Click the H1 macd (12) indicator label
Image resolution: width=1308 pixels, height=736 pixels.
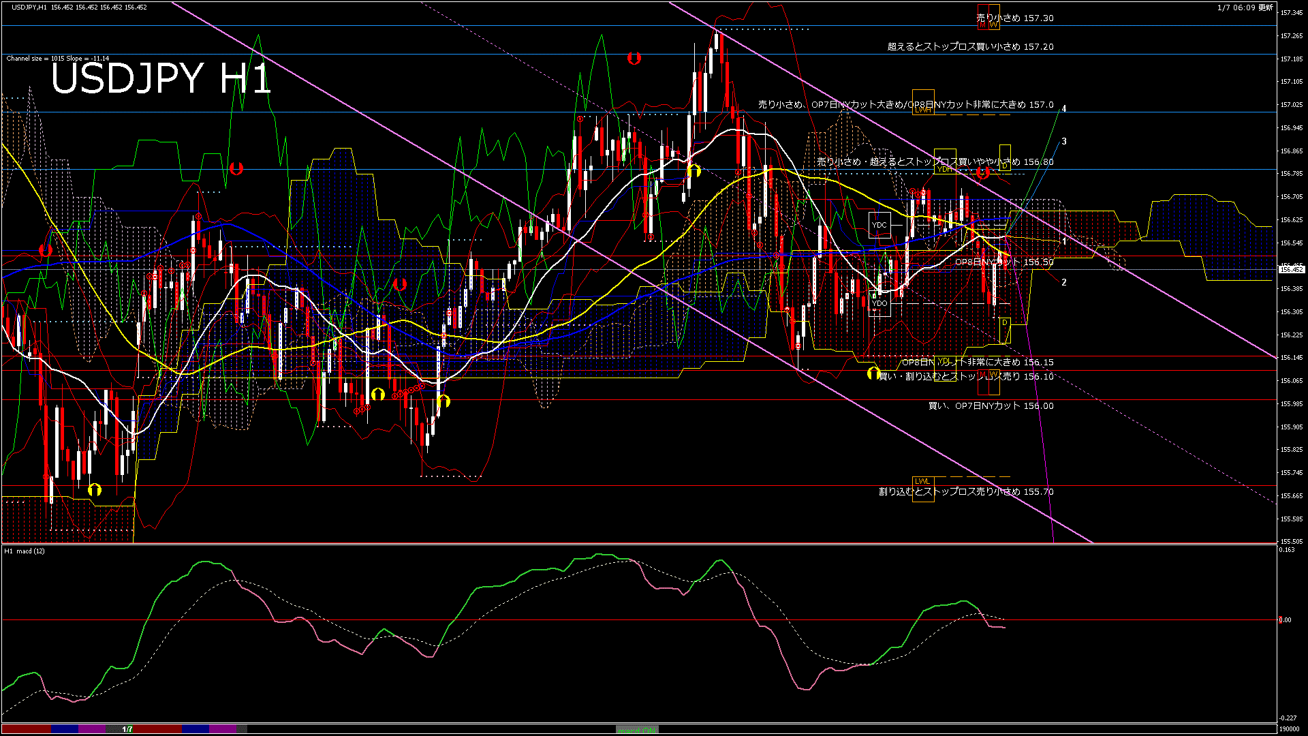[25, 551]
